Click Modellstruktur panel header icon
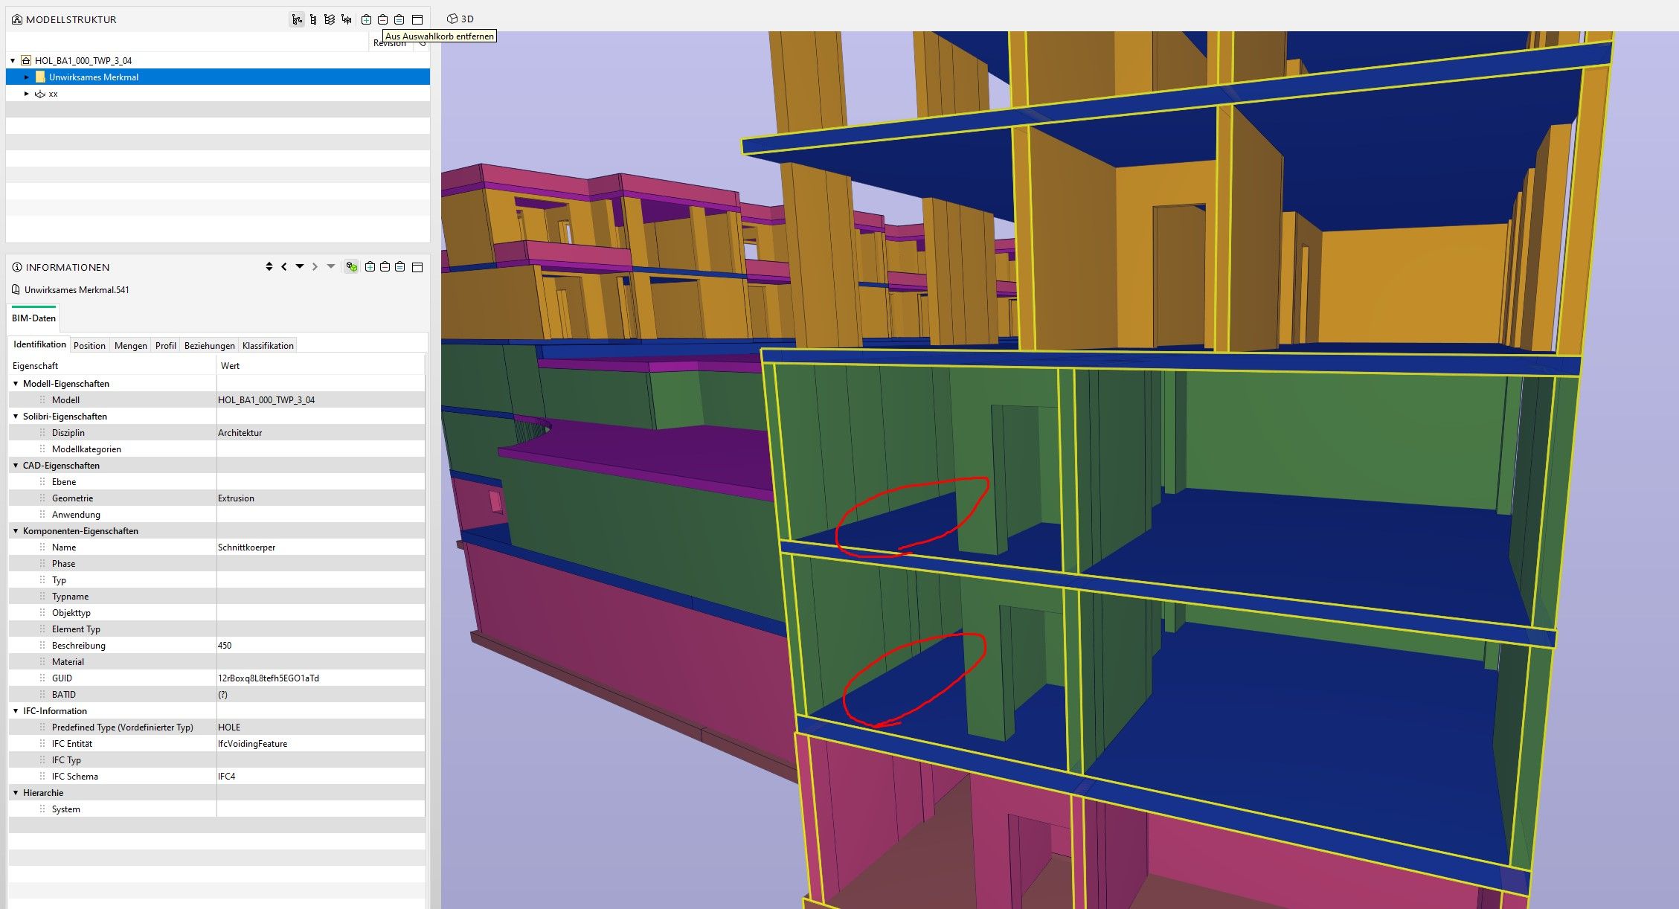This screenshot has width=1679, height=909. 16,19
